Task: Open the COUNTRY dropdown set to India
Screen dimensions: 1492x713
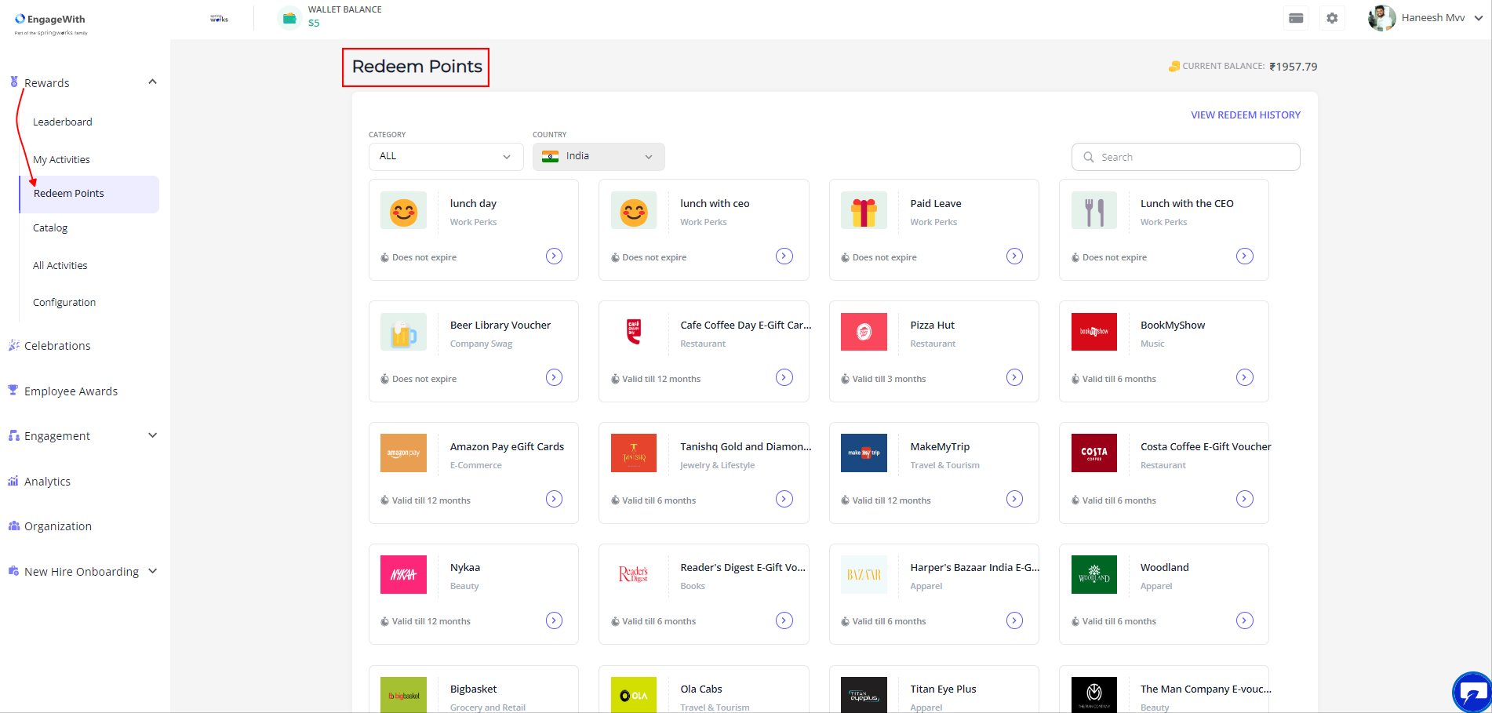Action: [598, 156]
